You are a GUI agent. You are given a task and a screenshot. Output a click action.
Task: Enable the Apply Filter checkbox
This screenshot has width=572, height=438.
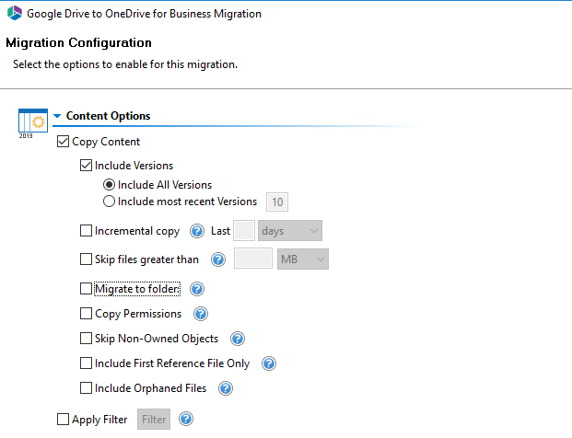(64, 420)
